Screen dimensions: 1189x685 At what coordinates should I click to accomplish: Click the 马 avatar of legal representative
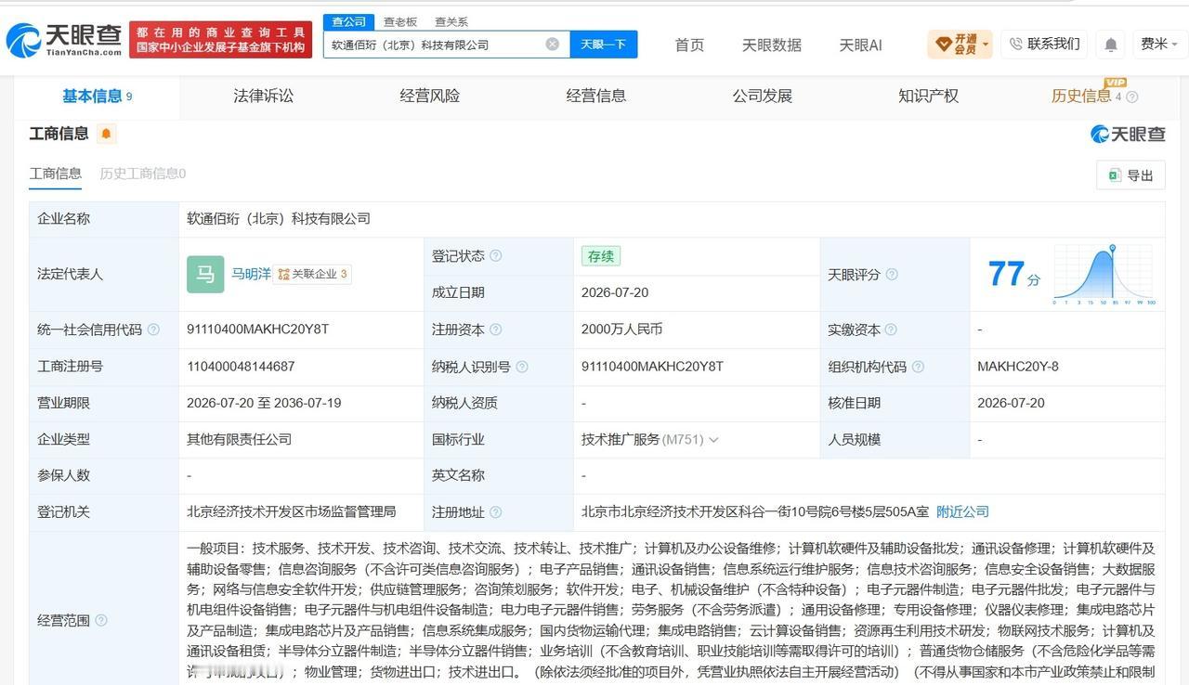[x=205, y=274]
